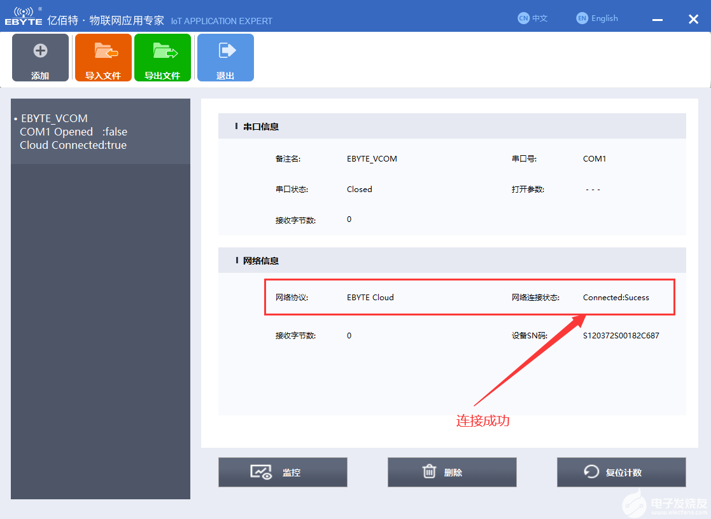The image size is (711, 519).
Task: Click the 复位计数 (Reset count) button
Action: click(x=621, y=473)
